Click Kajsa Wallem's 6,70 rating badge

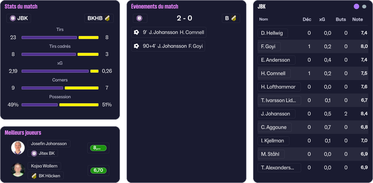98,171
